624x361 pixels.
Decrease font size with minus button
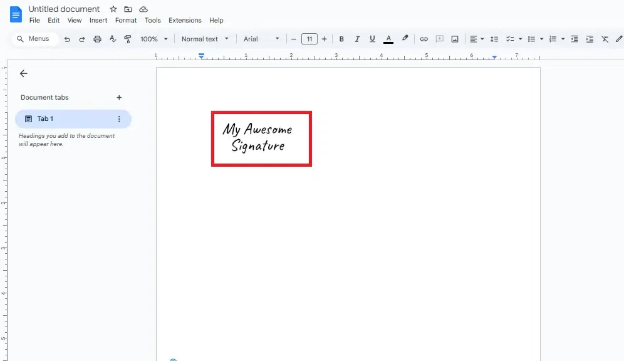point(294,39)
